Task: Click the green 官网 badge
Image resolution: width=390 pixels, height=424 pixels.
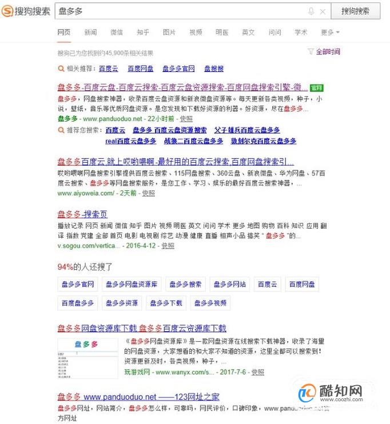Action: point(317,87)
